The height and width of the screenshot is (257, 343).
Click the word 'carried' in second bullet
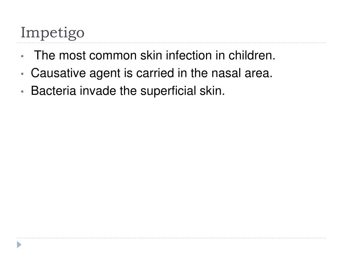[x=155, y=73]
